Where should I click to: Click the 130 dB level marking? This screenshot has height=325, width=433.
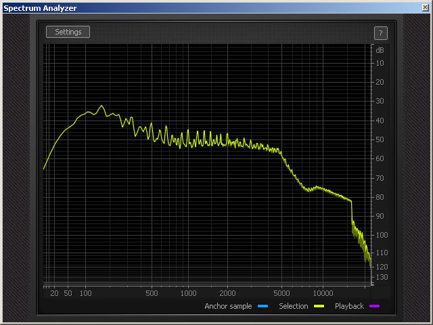(380, 278)
